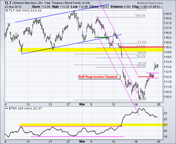Click the 118.0 price axis label

(167, 18)
